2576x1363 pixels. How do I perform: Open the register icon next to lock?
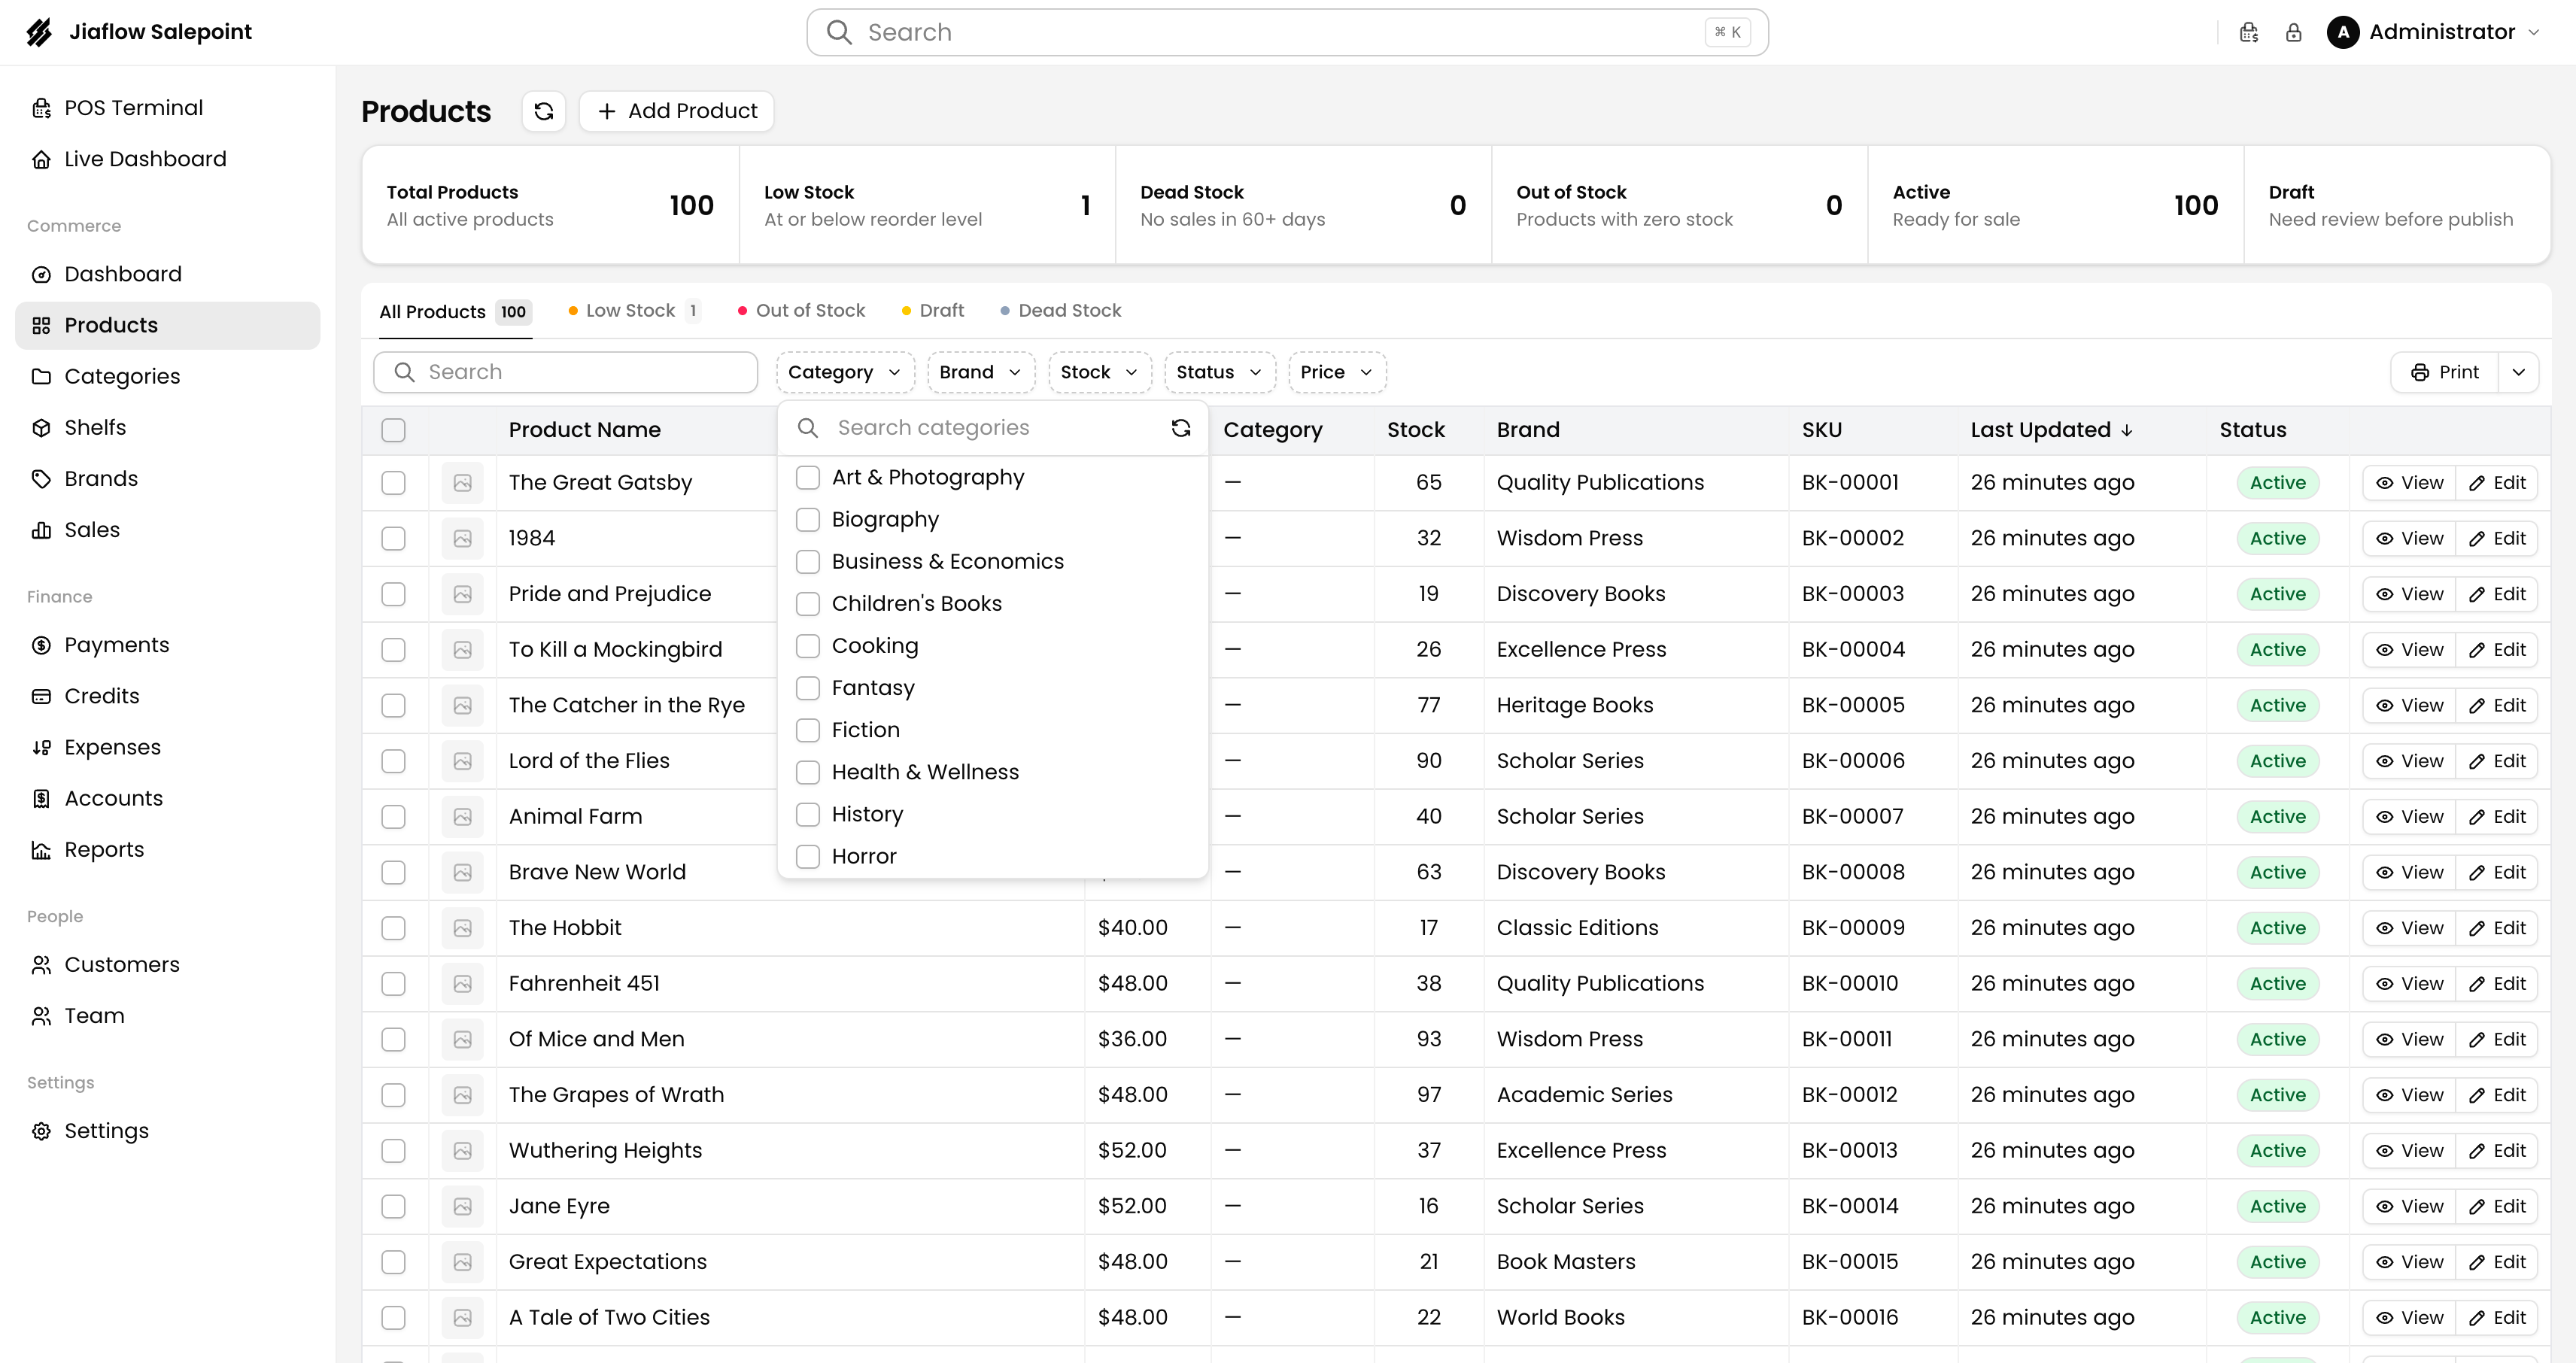[2249, 32]
